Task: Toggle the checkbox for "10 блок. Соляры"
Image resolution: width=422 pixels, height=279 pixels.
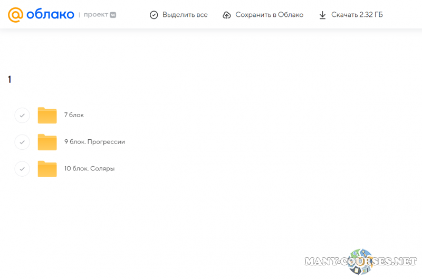Action: click(x=22, y=169)
